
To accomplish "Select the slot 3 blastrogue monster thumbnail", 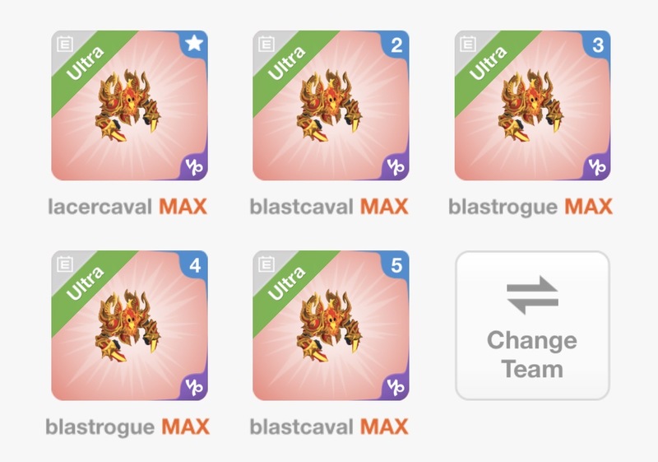I will click(532, 105).
